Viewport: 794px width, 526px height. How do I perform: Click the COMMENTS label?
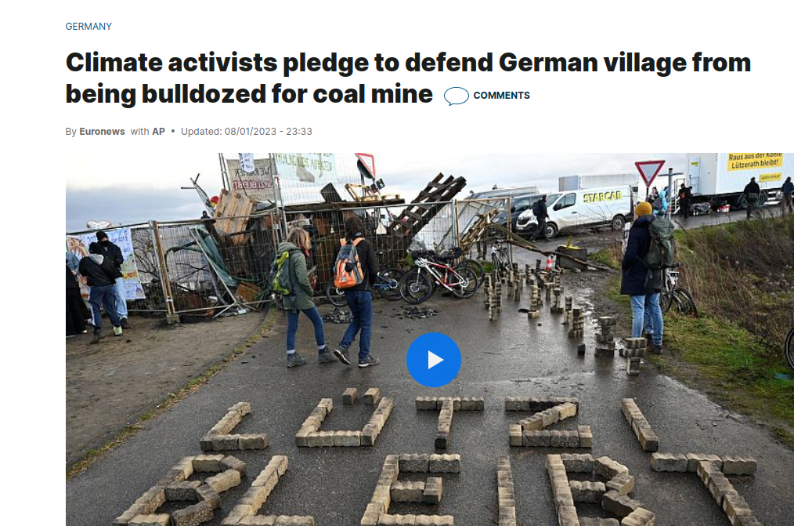(501, 96)
